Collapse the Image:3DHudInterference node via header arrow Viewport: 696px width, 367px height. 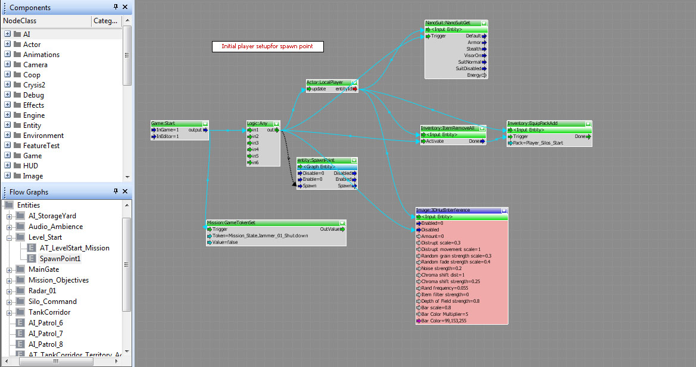(x=504, y=211)
